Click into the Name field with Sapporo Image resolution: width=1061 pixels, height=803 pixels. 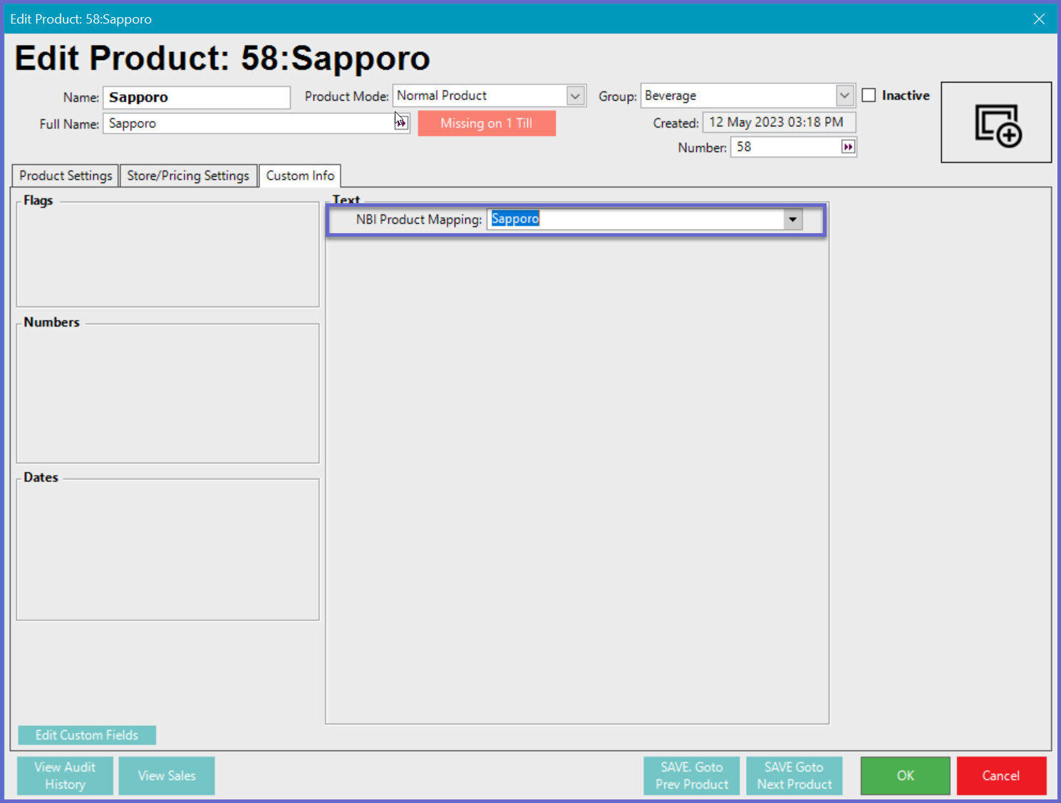(197, 97)
